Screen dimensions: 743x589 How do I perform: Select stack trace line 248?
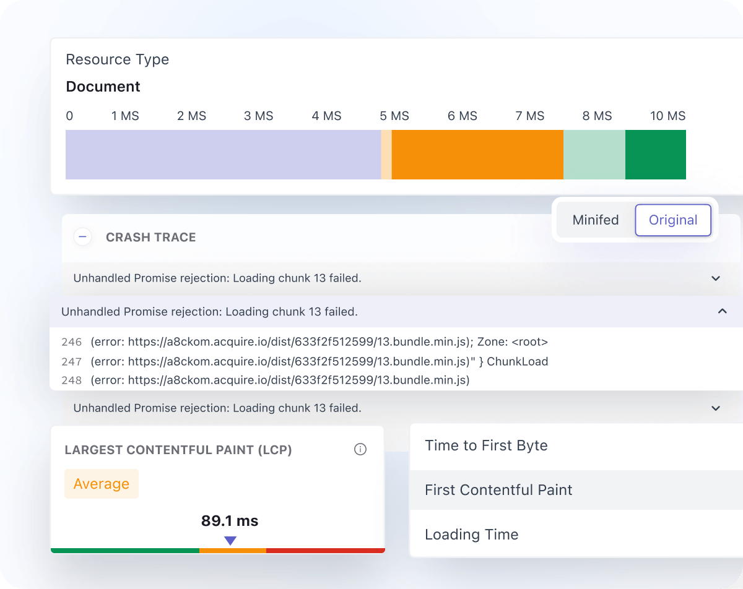[x=266, y=380]
